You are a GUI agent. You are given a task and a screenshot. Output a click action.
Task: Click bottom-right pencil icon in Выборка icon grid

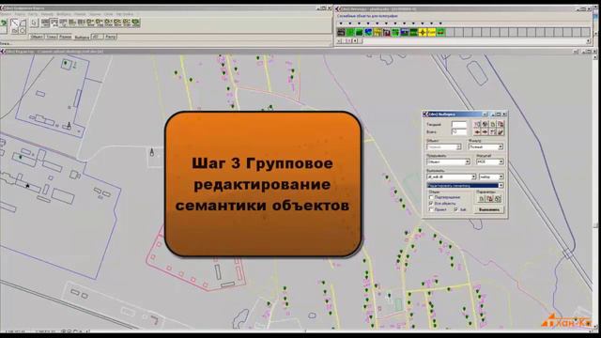point(501,132)
